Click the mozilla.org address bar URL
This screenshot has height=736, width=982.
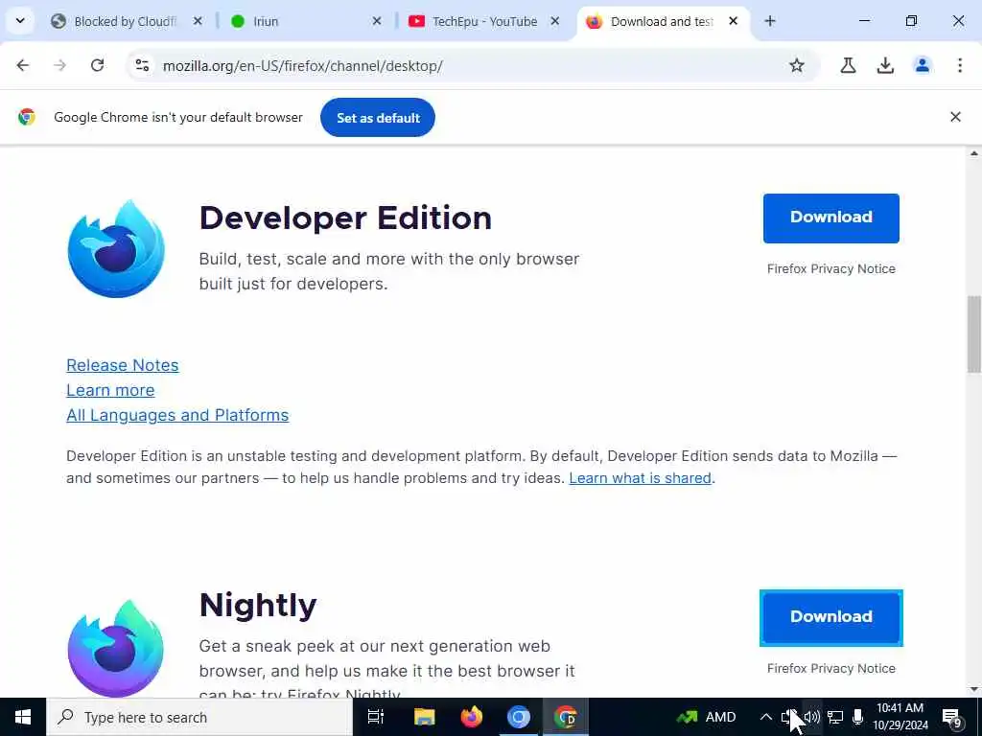click(302, 66)
